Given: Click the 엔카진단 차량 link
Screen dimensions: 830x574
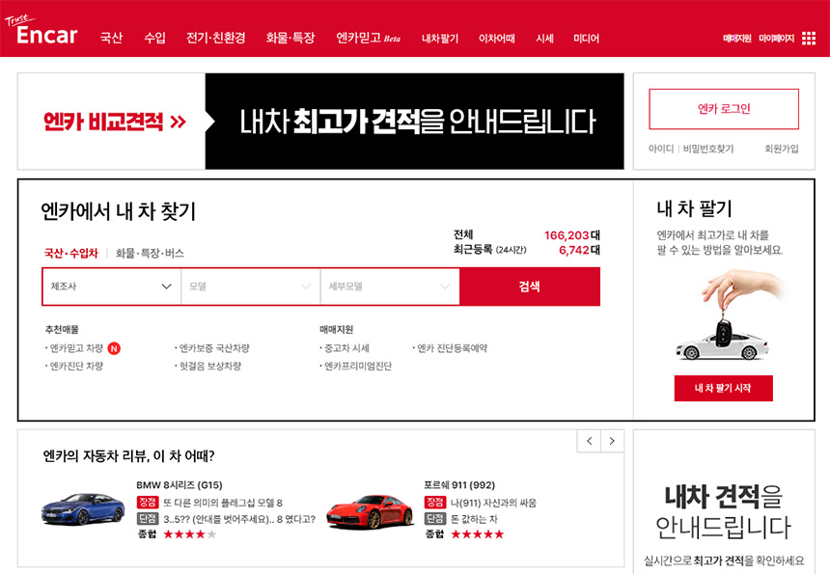Looking at the screenshot, I should [x=76, y=366].
